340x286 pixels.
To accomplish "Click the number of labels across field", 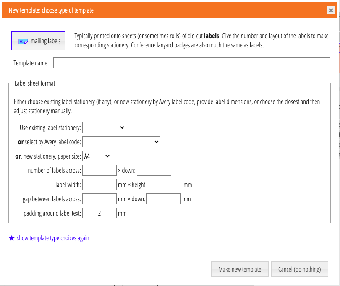I will [99, 170].
